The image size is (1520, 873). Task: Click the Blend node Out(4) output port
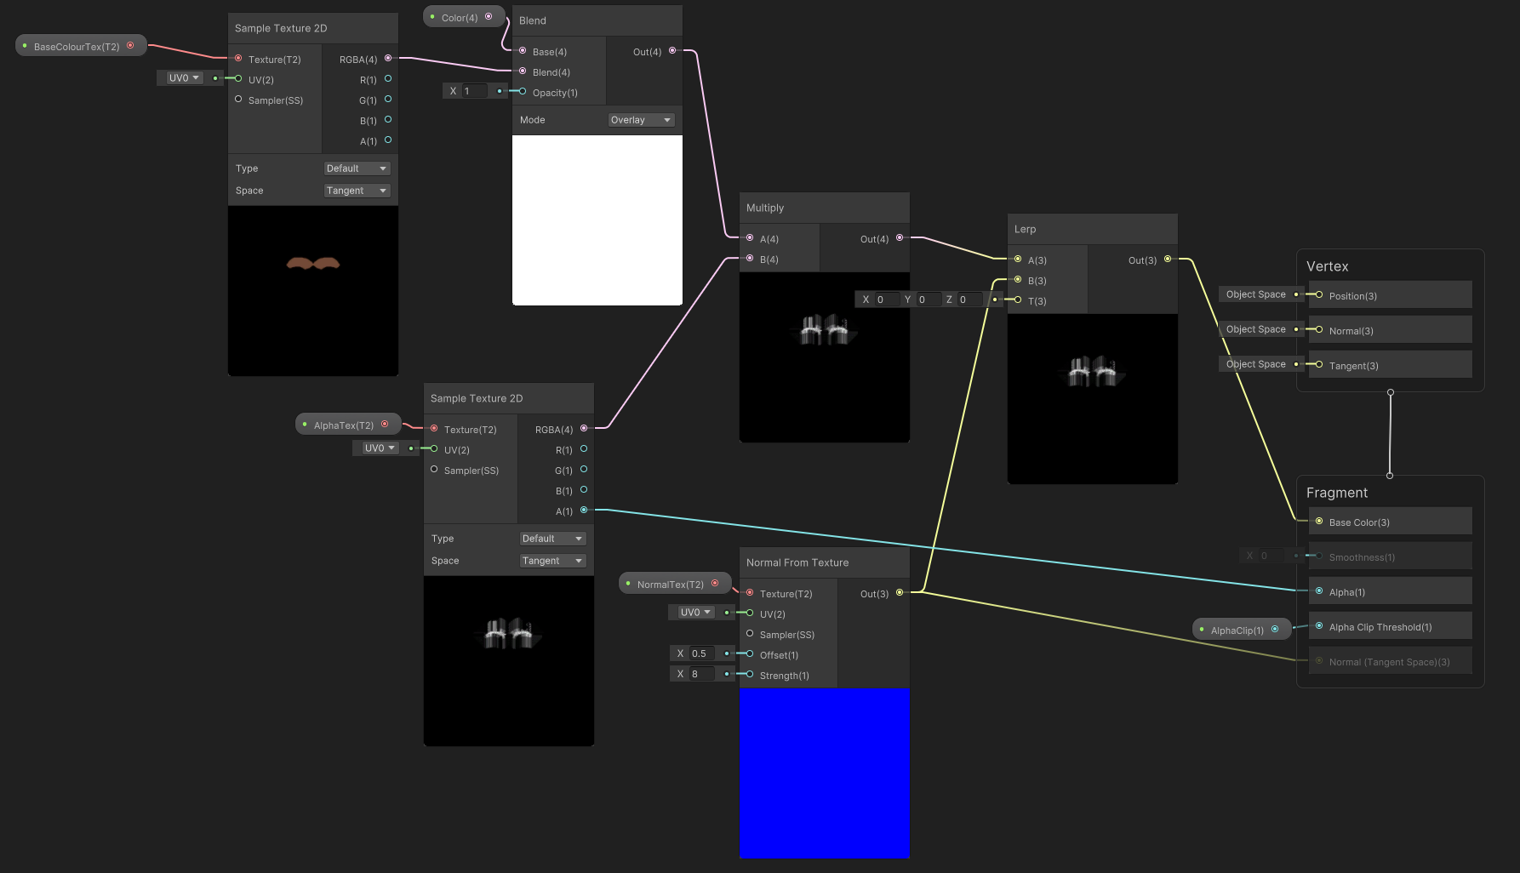click(672, 50)
